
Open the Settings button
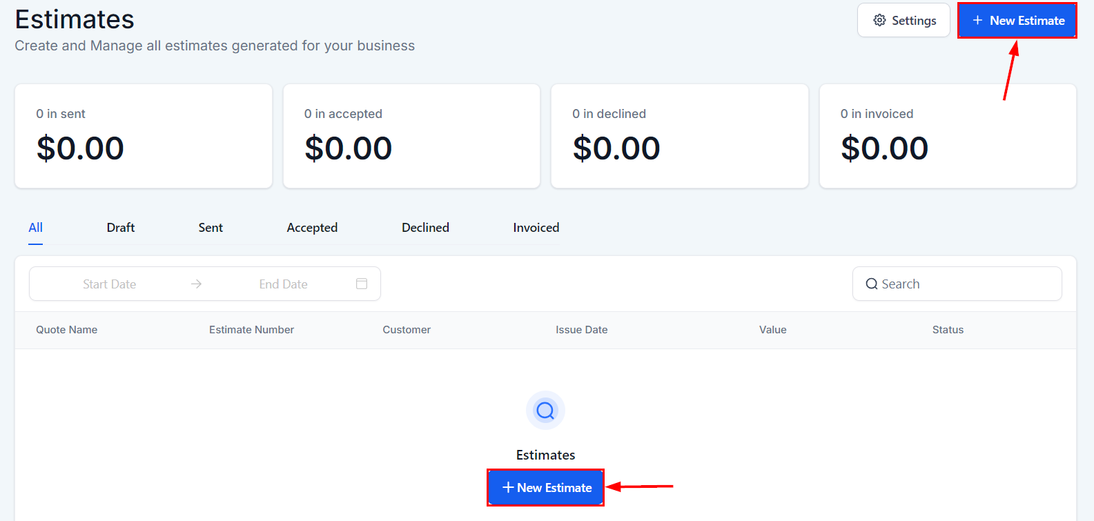[903, 21]
